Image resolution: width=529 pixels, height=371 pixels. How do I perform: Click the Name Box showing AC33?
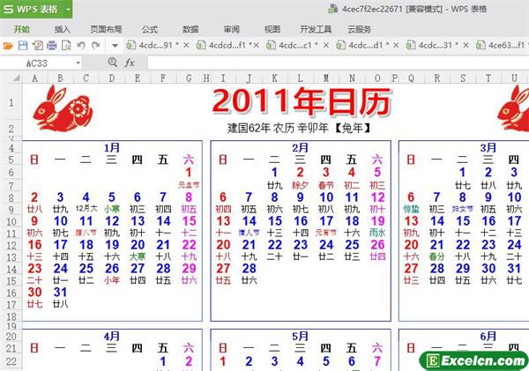tap(37, 63)
